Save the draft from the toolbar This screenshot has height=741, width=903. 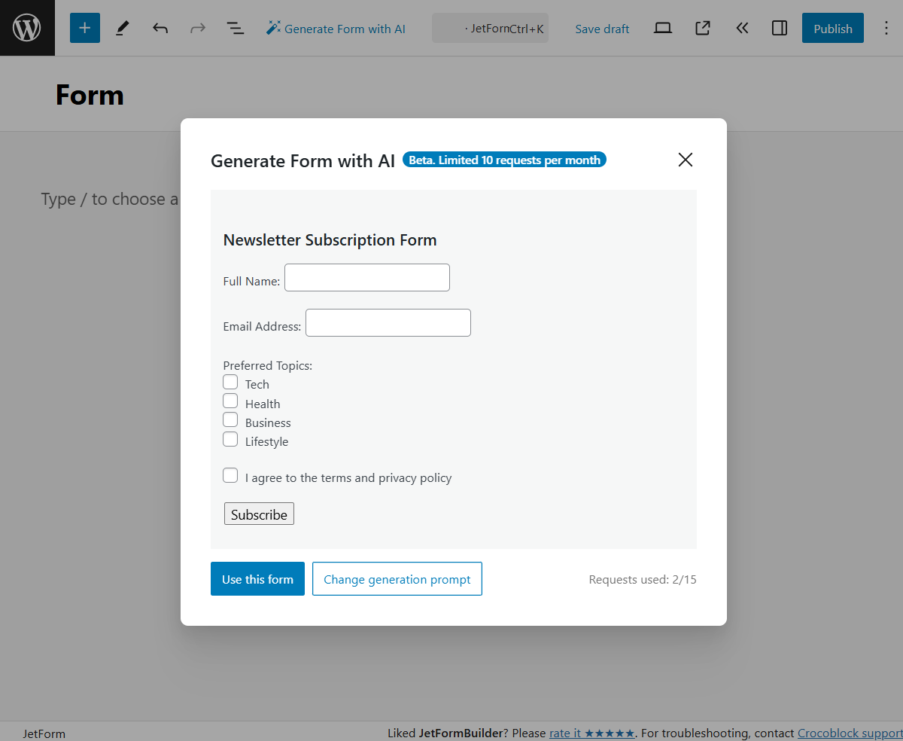coord(602,29)
